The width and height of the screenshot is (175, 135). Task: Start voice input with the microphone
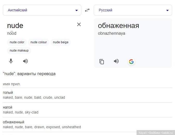click(11, 61)
